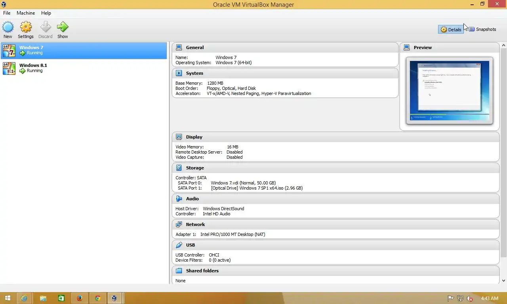Click the Windows 7.vdi storage entry

243,183
